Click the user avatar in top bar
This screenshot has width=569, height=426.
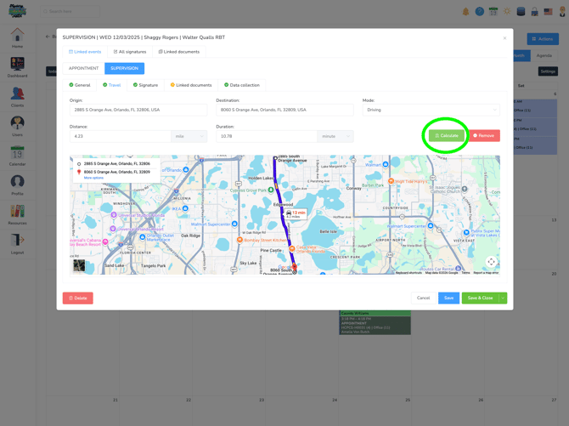(x=562, y=12)
